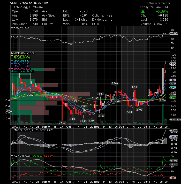Screen dimensions: 181x184
Task: Click the purple 3.49 EMA axis tag
Action: pos(173,80)
